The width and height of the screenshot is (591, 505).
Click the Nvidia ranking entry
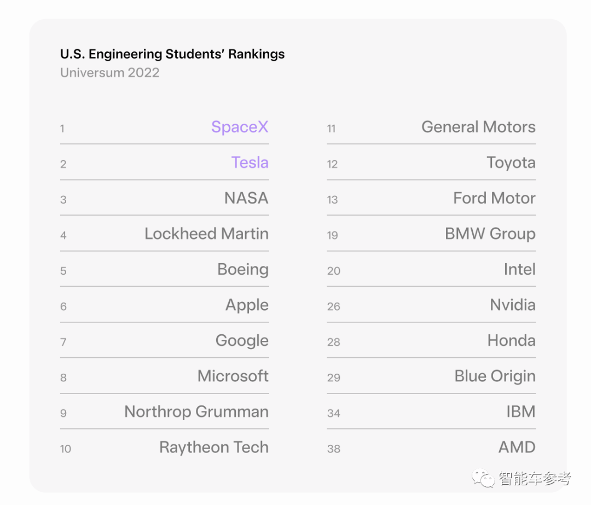coord(512,305)
